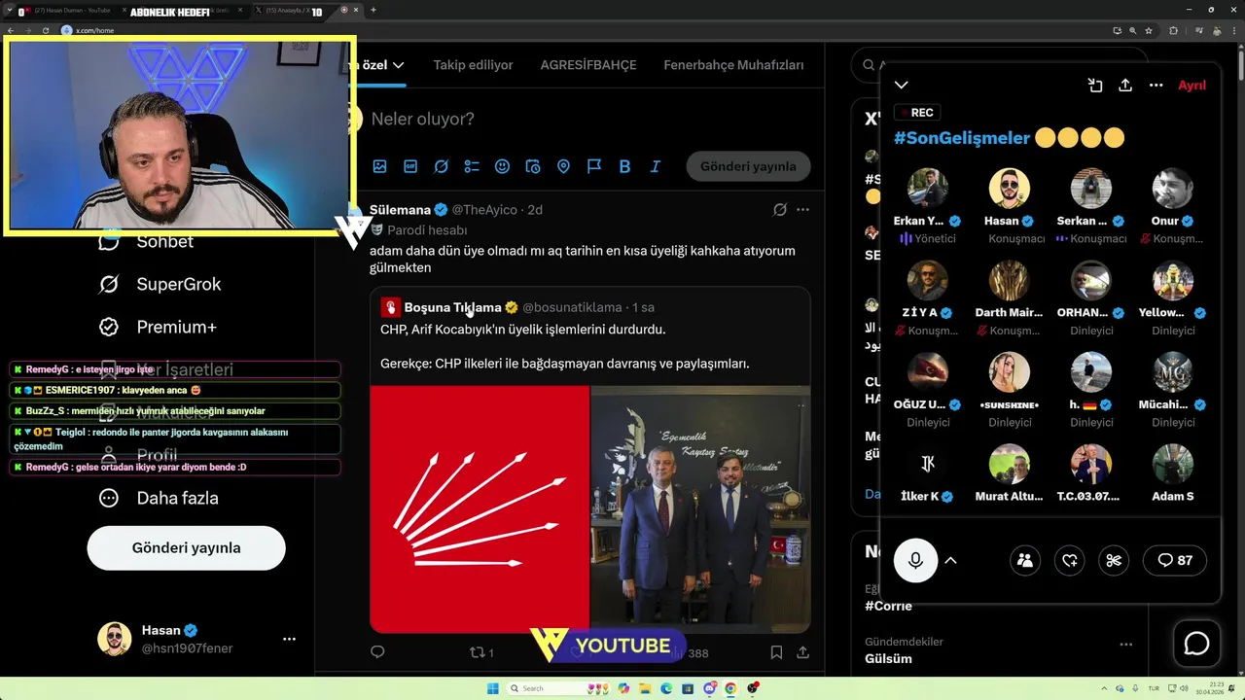1245x700 pixels.
Task: Open the CHP logo image in post
Action: point(480,509)
